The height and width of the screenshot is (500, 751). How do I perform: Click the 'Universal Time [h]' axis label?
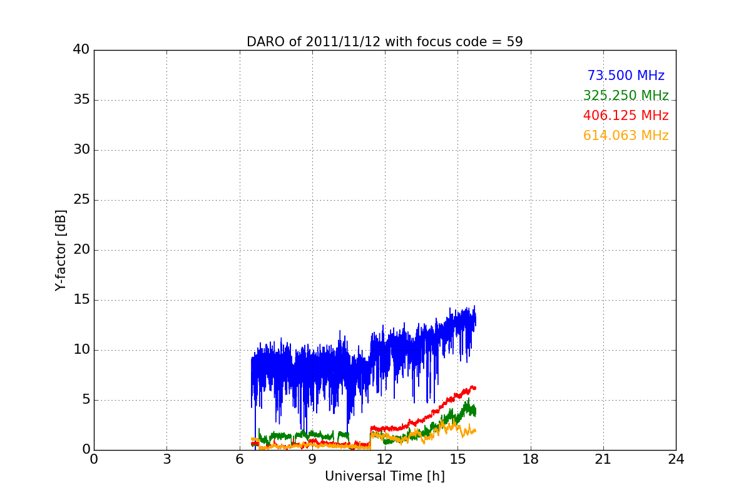tap(384, 476)
